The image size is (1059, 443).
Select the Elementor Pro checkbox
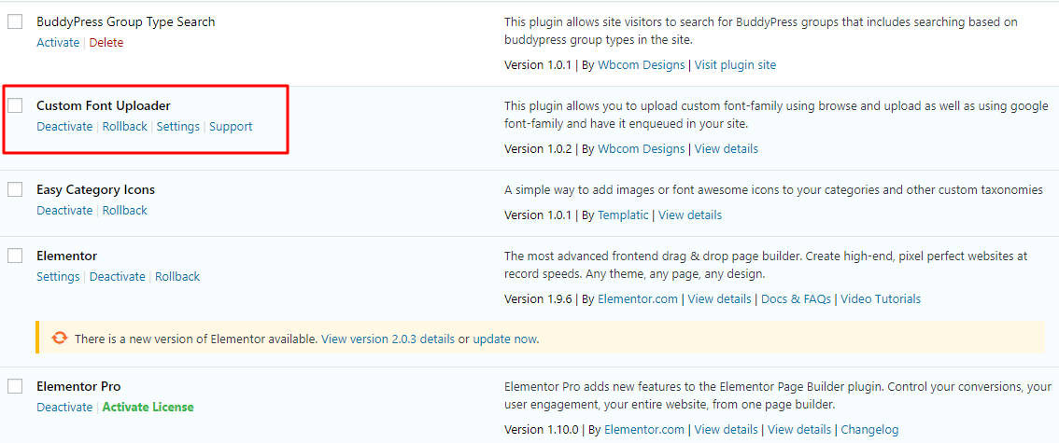pyautogui.click(x=15, y=386)
